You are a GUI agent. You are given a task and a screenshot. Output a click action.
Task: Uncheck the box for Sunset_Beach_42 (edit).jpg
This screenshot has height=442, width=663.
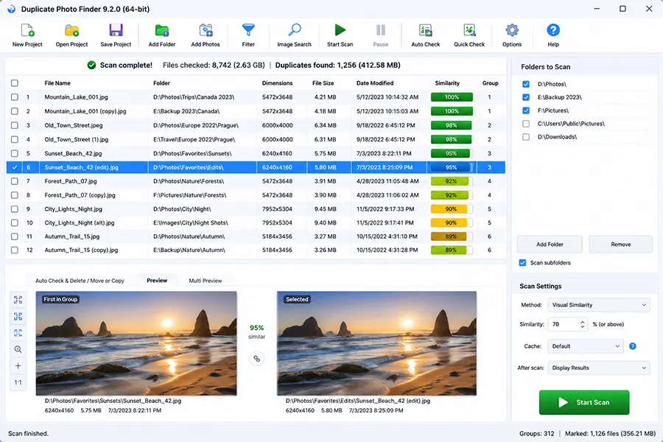point(15,167)
